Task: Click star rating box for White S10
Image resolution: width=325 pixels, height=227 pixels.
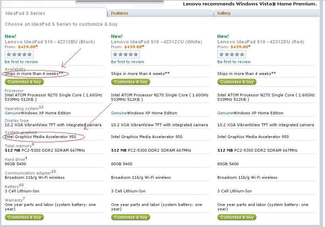Action: tap(125, 54)
